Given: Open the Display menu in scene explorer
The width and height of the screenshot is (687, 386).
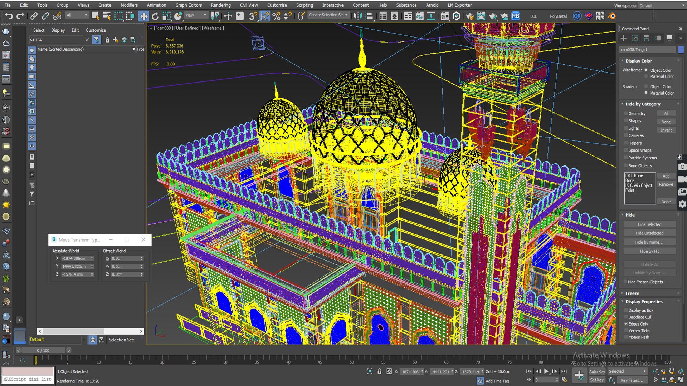Looking at the screenshot, I should click(58, 30).
